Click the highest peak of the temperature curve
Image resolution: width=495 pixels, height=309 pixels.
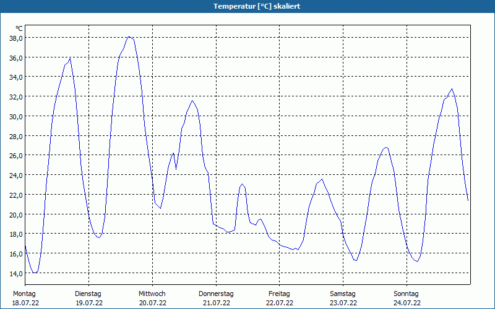(x=129, y=37)
